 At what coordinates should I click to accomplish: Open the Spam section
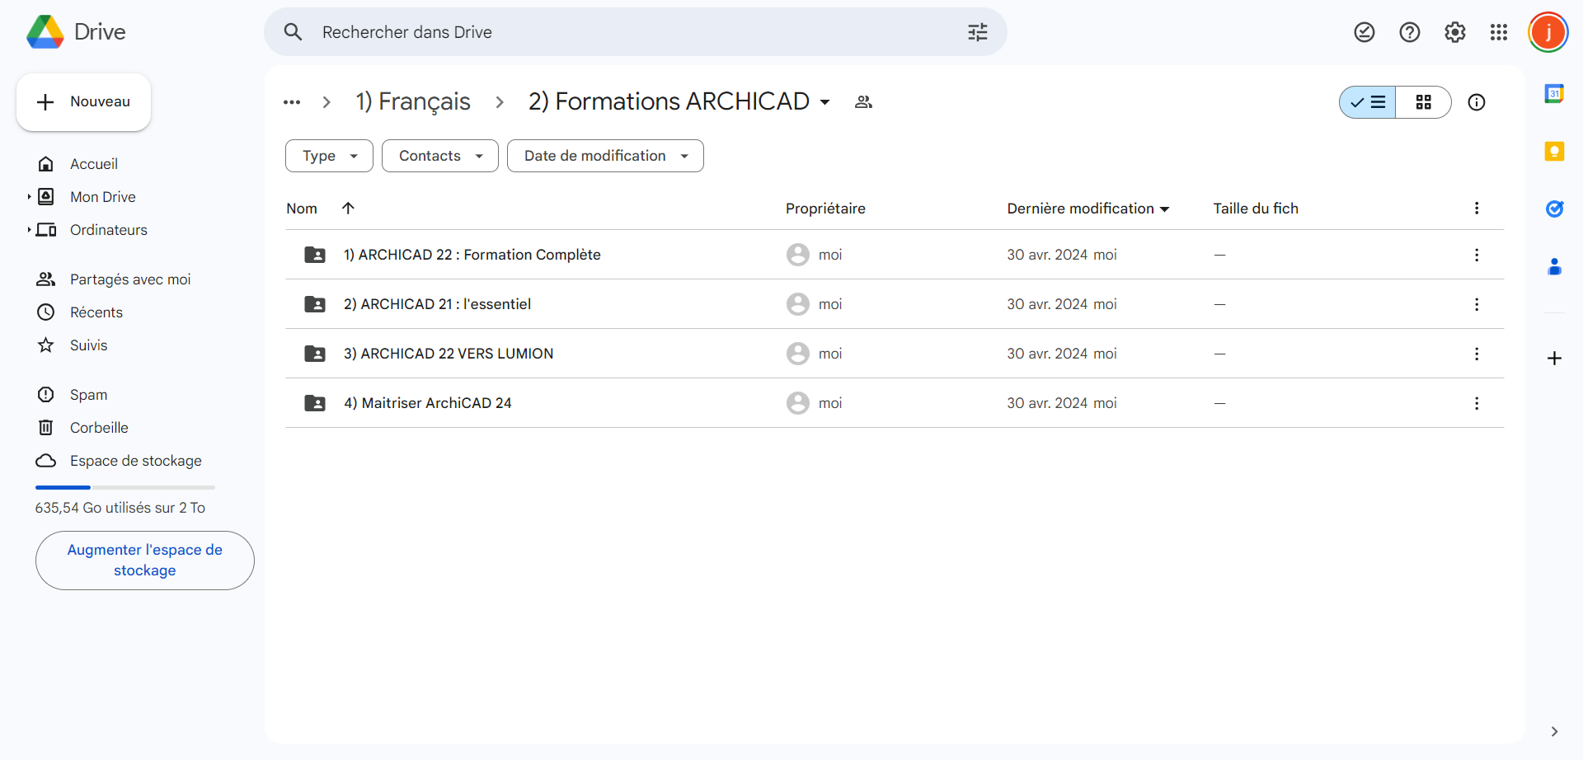(x=89, y=395)
